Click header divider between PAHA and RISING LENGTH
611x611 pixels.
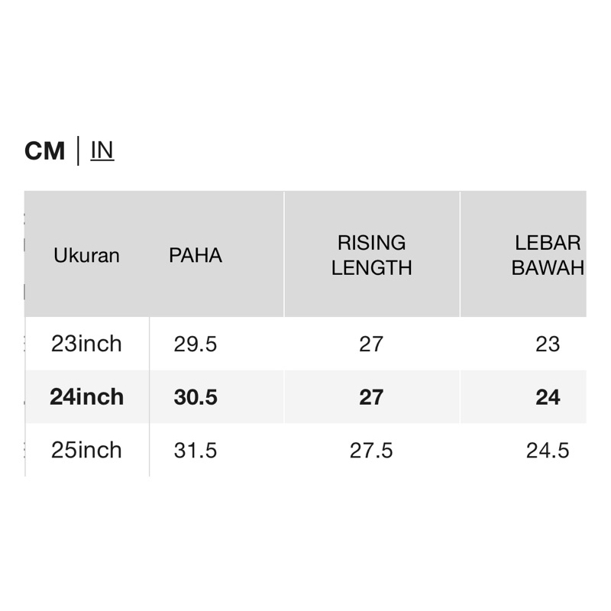click(x=284, y=255)
